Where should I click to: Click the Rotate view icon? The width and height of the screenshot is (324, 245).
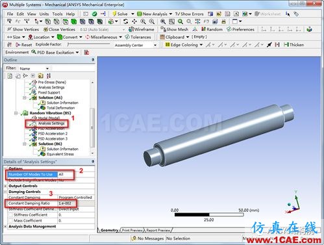(x=125, y=21)
